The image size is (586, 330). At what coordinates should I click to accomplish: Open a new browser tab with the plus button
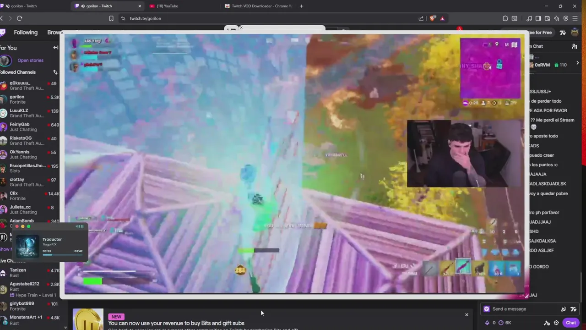click(301, 6)
